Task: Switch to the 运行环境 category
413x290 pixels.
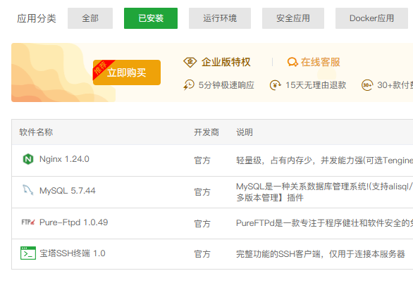Action: [220, 18]
